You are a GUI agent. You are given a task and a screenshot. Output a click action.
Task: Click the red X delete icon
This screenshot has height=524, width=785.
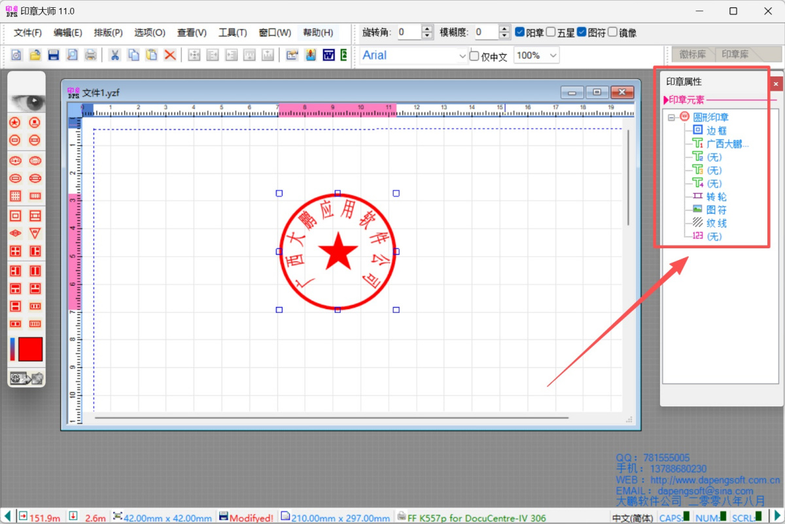pos(170,55)
